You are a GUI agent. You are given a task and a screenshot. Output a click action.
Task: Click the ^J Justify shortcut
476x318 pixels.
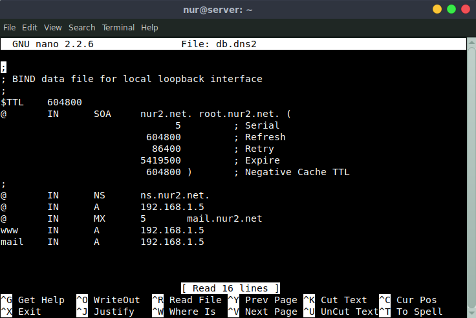click(105, 312)
